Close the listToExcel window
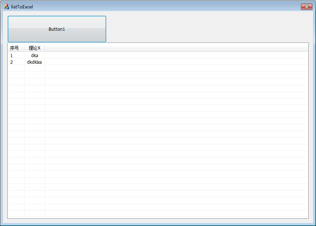Image resolution: width=316 pixels, height=226 pixels. (x=306, y=7)
